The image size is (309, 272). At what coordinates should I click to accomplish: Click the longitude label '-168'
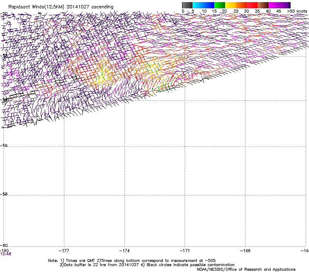tap(246, 251)
